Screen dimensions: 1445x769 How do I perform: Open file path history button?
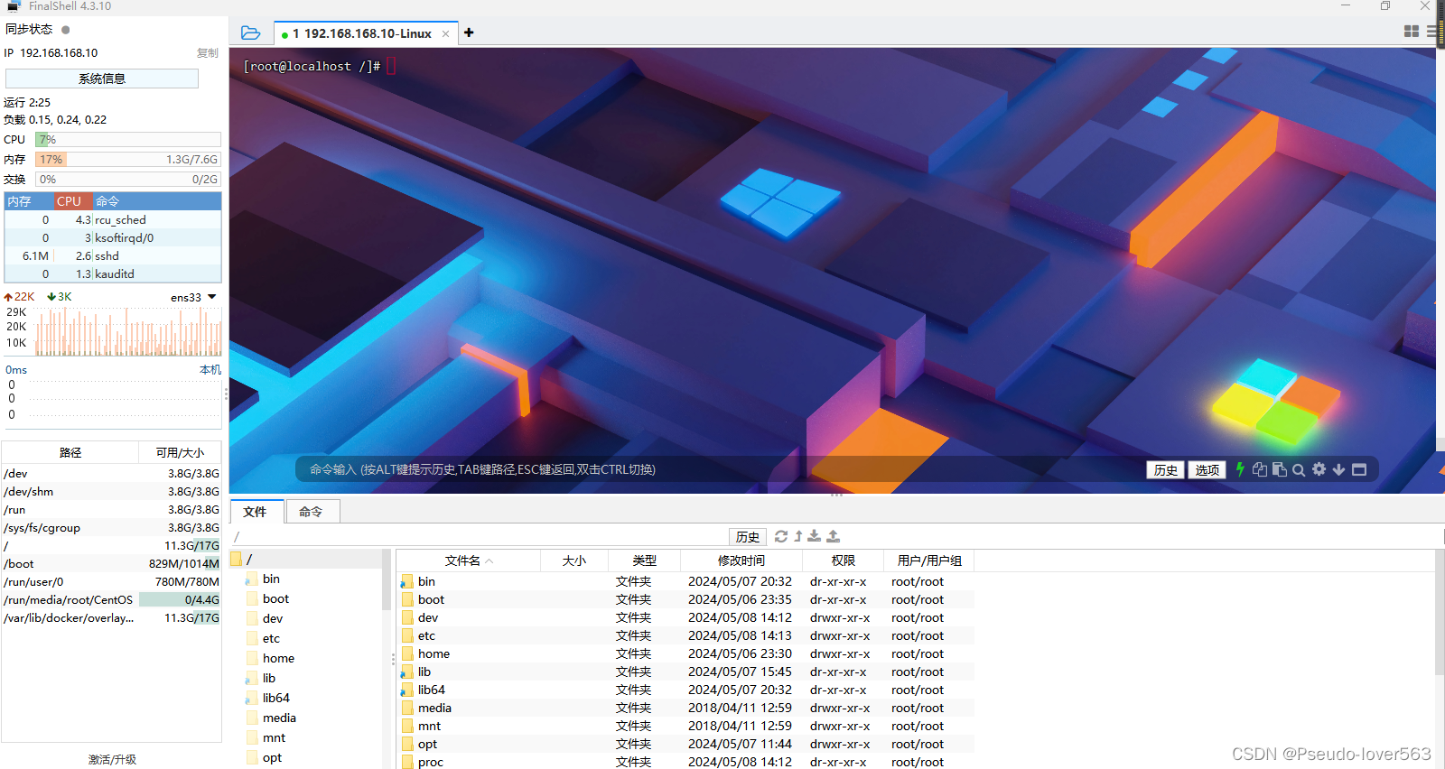coord(748,537)
